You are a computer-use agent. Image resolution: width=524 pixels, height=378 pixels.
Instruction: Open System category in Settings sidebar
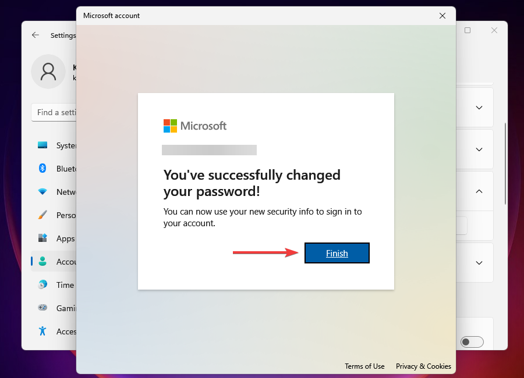54,145
